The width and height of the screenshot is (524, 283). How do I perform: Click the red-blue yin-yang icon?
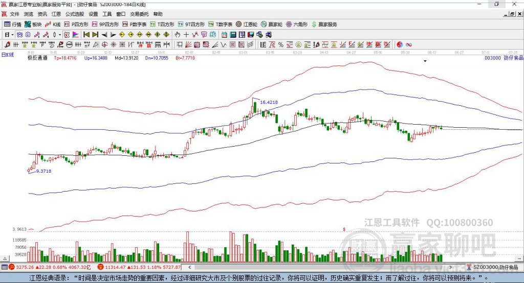[x=400, y=45]
